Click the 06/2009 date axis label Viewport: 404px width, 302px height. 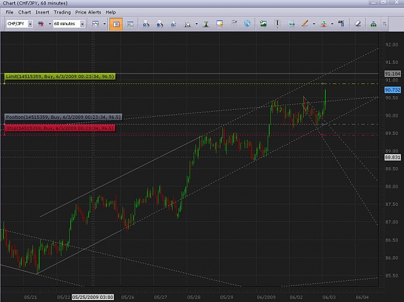tap(266, 297)
